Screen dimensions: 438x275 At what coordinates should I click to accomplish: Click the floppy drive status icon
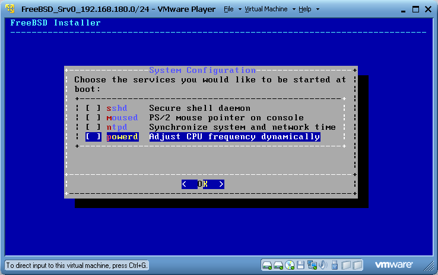300,265
